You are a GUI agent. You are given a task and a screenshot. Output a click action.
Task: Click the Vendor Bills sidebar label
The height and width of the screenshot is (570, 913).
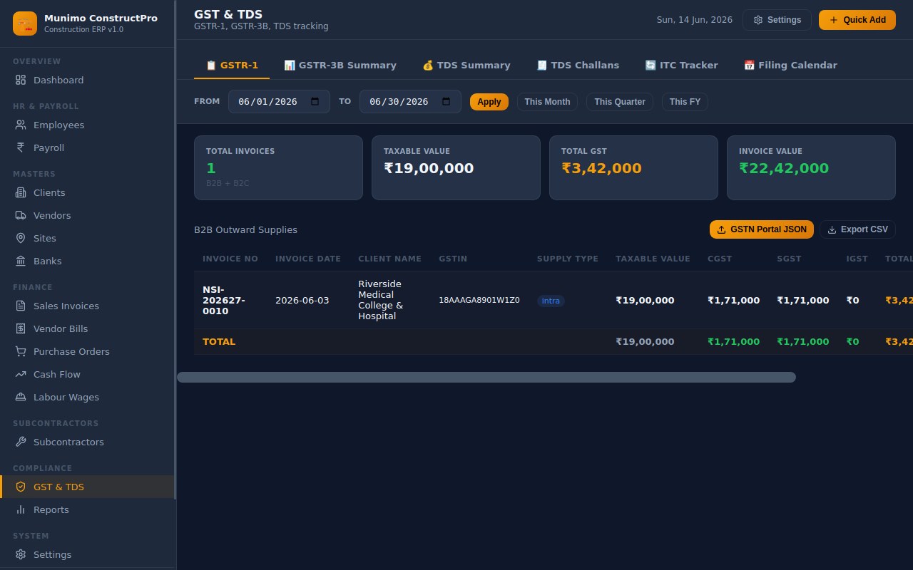coord(61,328)
